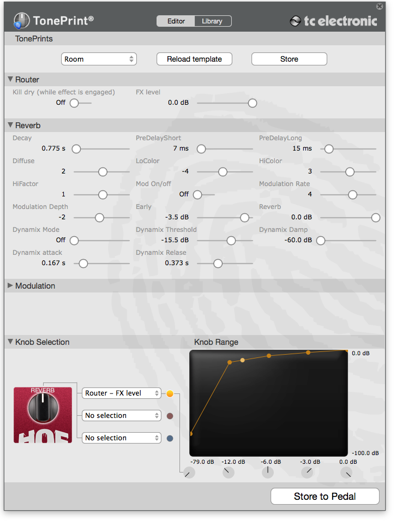The height and width of the screenshot is (532, 396).
Task: Click the mini knob under -6.0 dB
Action: tap(267, 473)
